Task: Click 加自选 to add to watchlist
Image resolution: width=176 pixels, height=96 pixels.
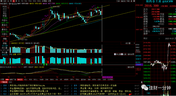Action: click(x=123, y=1)
